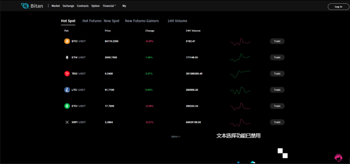Click Trade for LTC/USDT
This screenshot has width=350, height=164.
tap(277, 90)
